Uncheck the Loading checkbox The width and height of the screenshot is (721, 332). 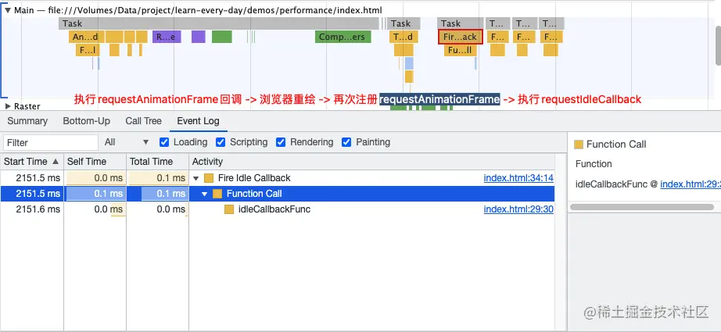tap(164, 142)
